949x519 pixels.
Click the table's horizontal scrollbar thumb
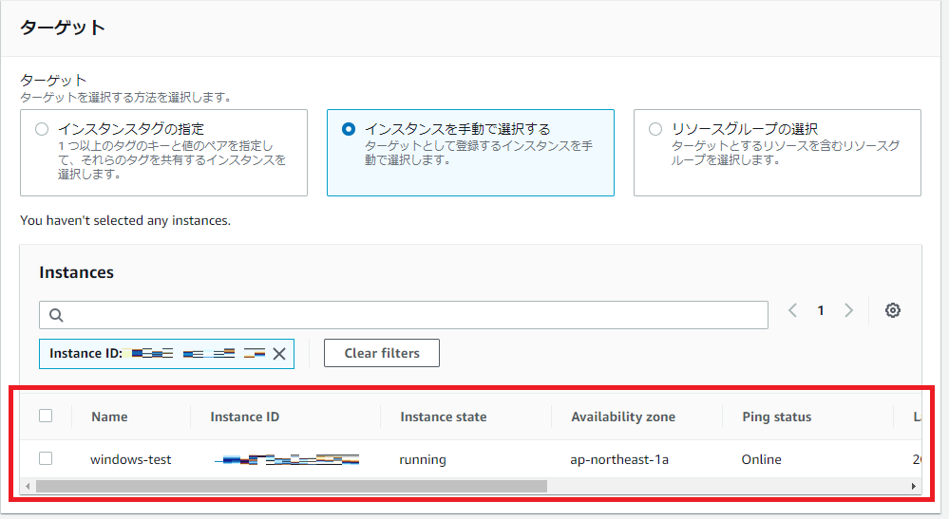tap(291, 487)
